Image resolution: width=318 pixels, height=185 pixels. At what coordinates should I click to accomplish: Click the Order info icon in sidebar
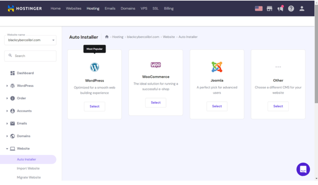[12, 98]
